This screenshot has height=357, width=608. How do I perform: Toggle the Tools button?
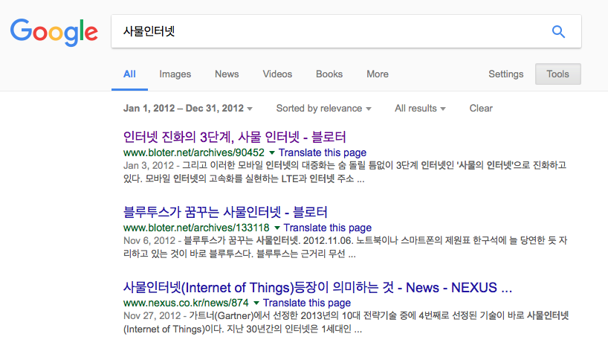558,74
